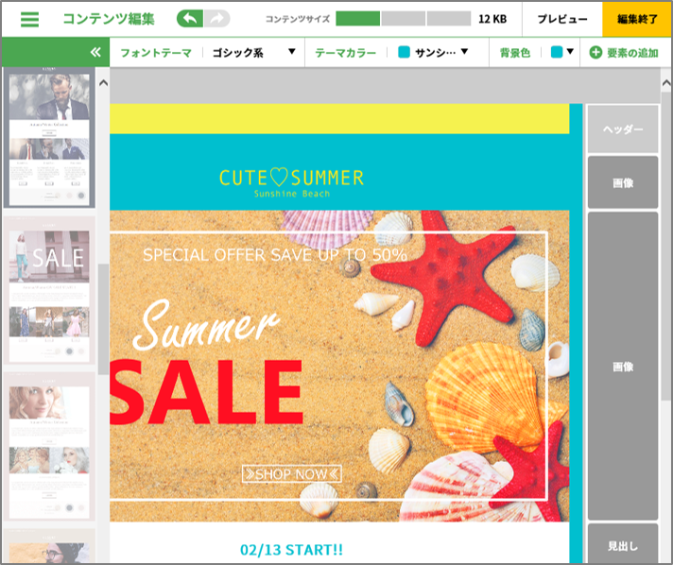Expand the テーマカラー サンシ… dropdown
673x565 pixels.
433,52
